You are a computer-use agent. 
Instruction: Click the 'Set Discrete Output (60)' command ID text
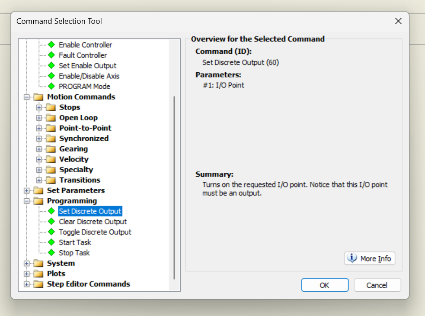(x=240, y=62)
